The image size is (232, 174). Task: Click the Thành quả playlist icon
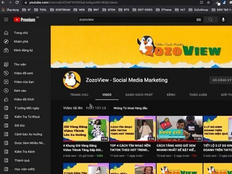click(x=6, y=160)
